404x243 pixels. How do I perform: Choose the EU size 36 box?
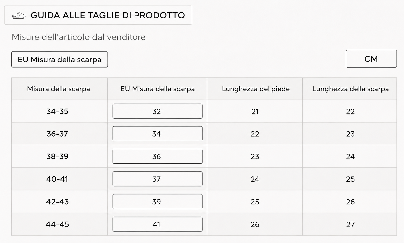click(x=157, y=156)
